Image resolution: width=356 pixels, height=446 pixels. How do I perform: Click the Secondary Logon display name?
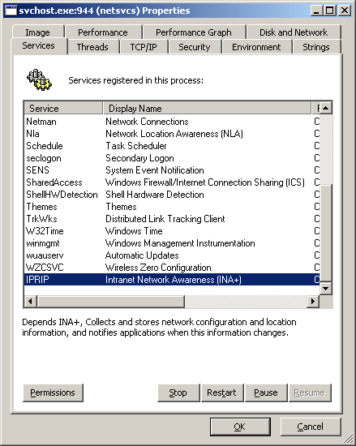(140, 158)
